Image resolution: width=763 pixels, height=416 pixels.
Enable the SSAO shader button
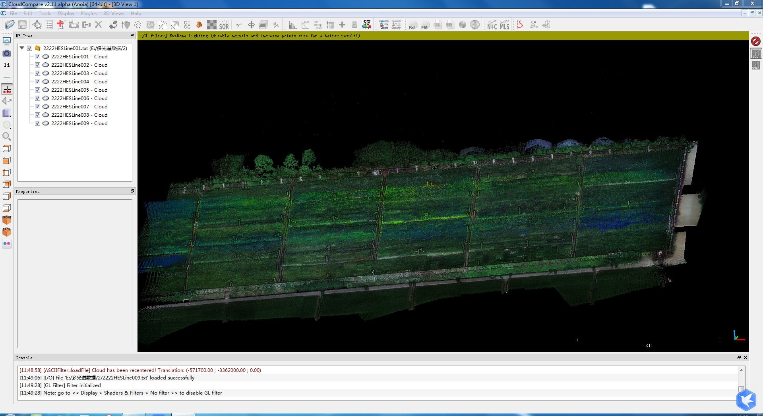[755, 65]
